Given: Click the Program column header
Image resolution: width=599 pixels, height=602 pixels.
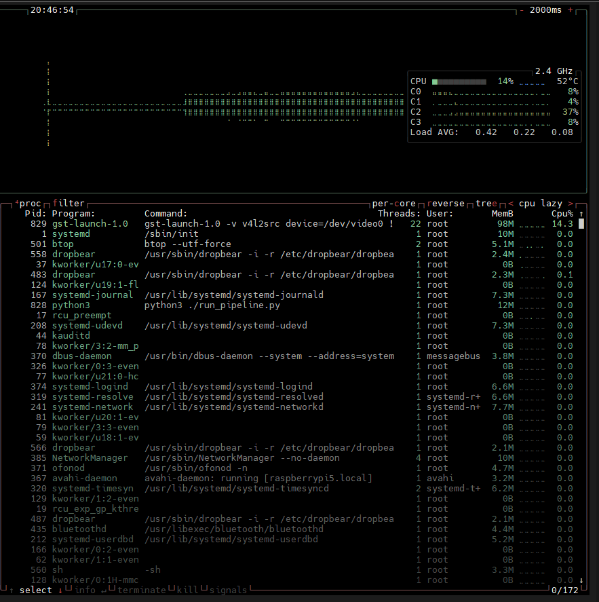Looking at the screenshot, I should [74, 214].
